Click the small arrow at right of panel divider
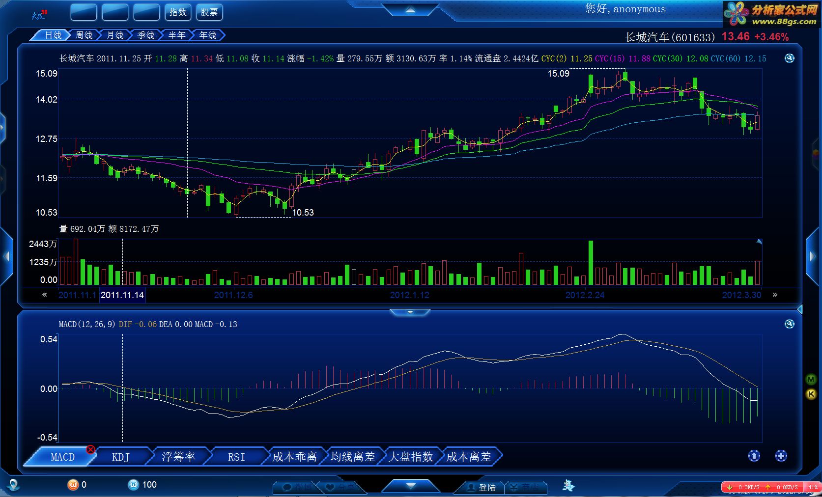Screen dimensions: 822x497 click(799, 309)
